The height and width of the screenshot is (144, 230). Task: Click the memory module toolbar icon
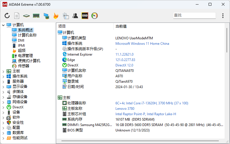36,16
